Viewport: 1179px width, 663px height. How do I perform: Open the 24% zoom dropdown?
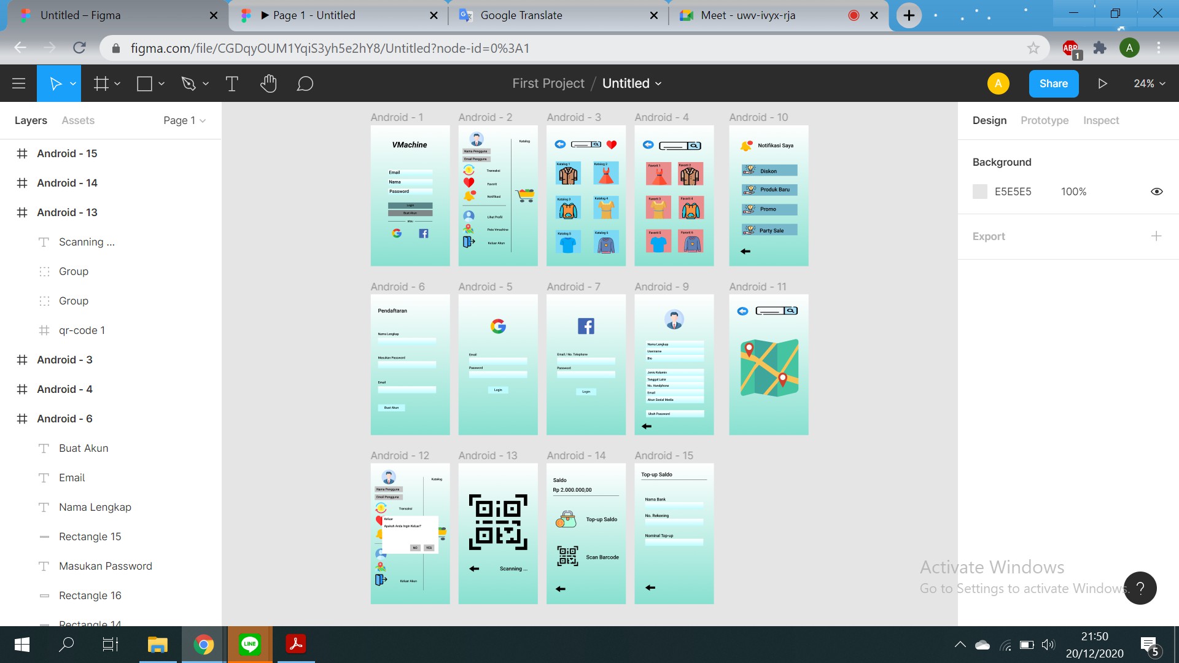tap(1149, 83)
